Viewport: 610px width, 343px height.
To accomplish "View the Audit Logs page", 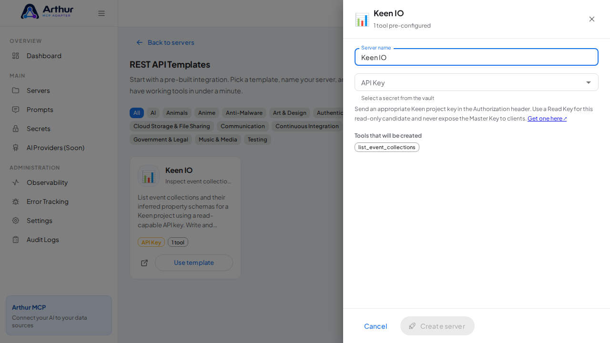I will 59,240.
